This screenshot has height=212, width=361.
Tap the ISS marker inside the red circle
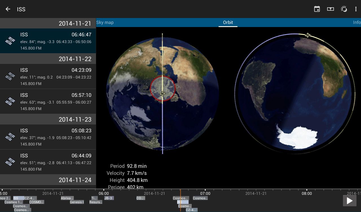(x=162, y=94)
